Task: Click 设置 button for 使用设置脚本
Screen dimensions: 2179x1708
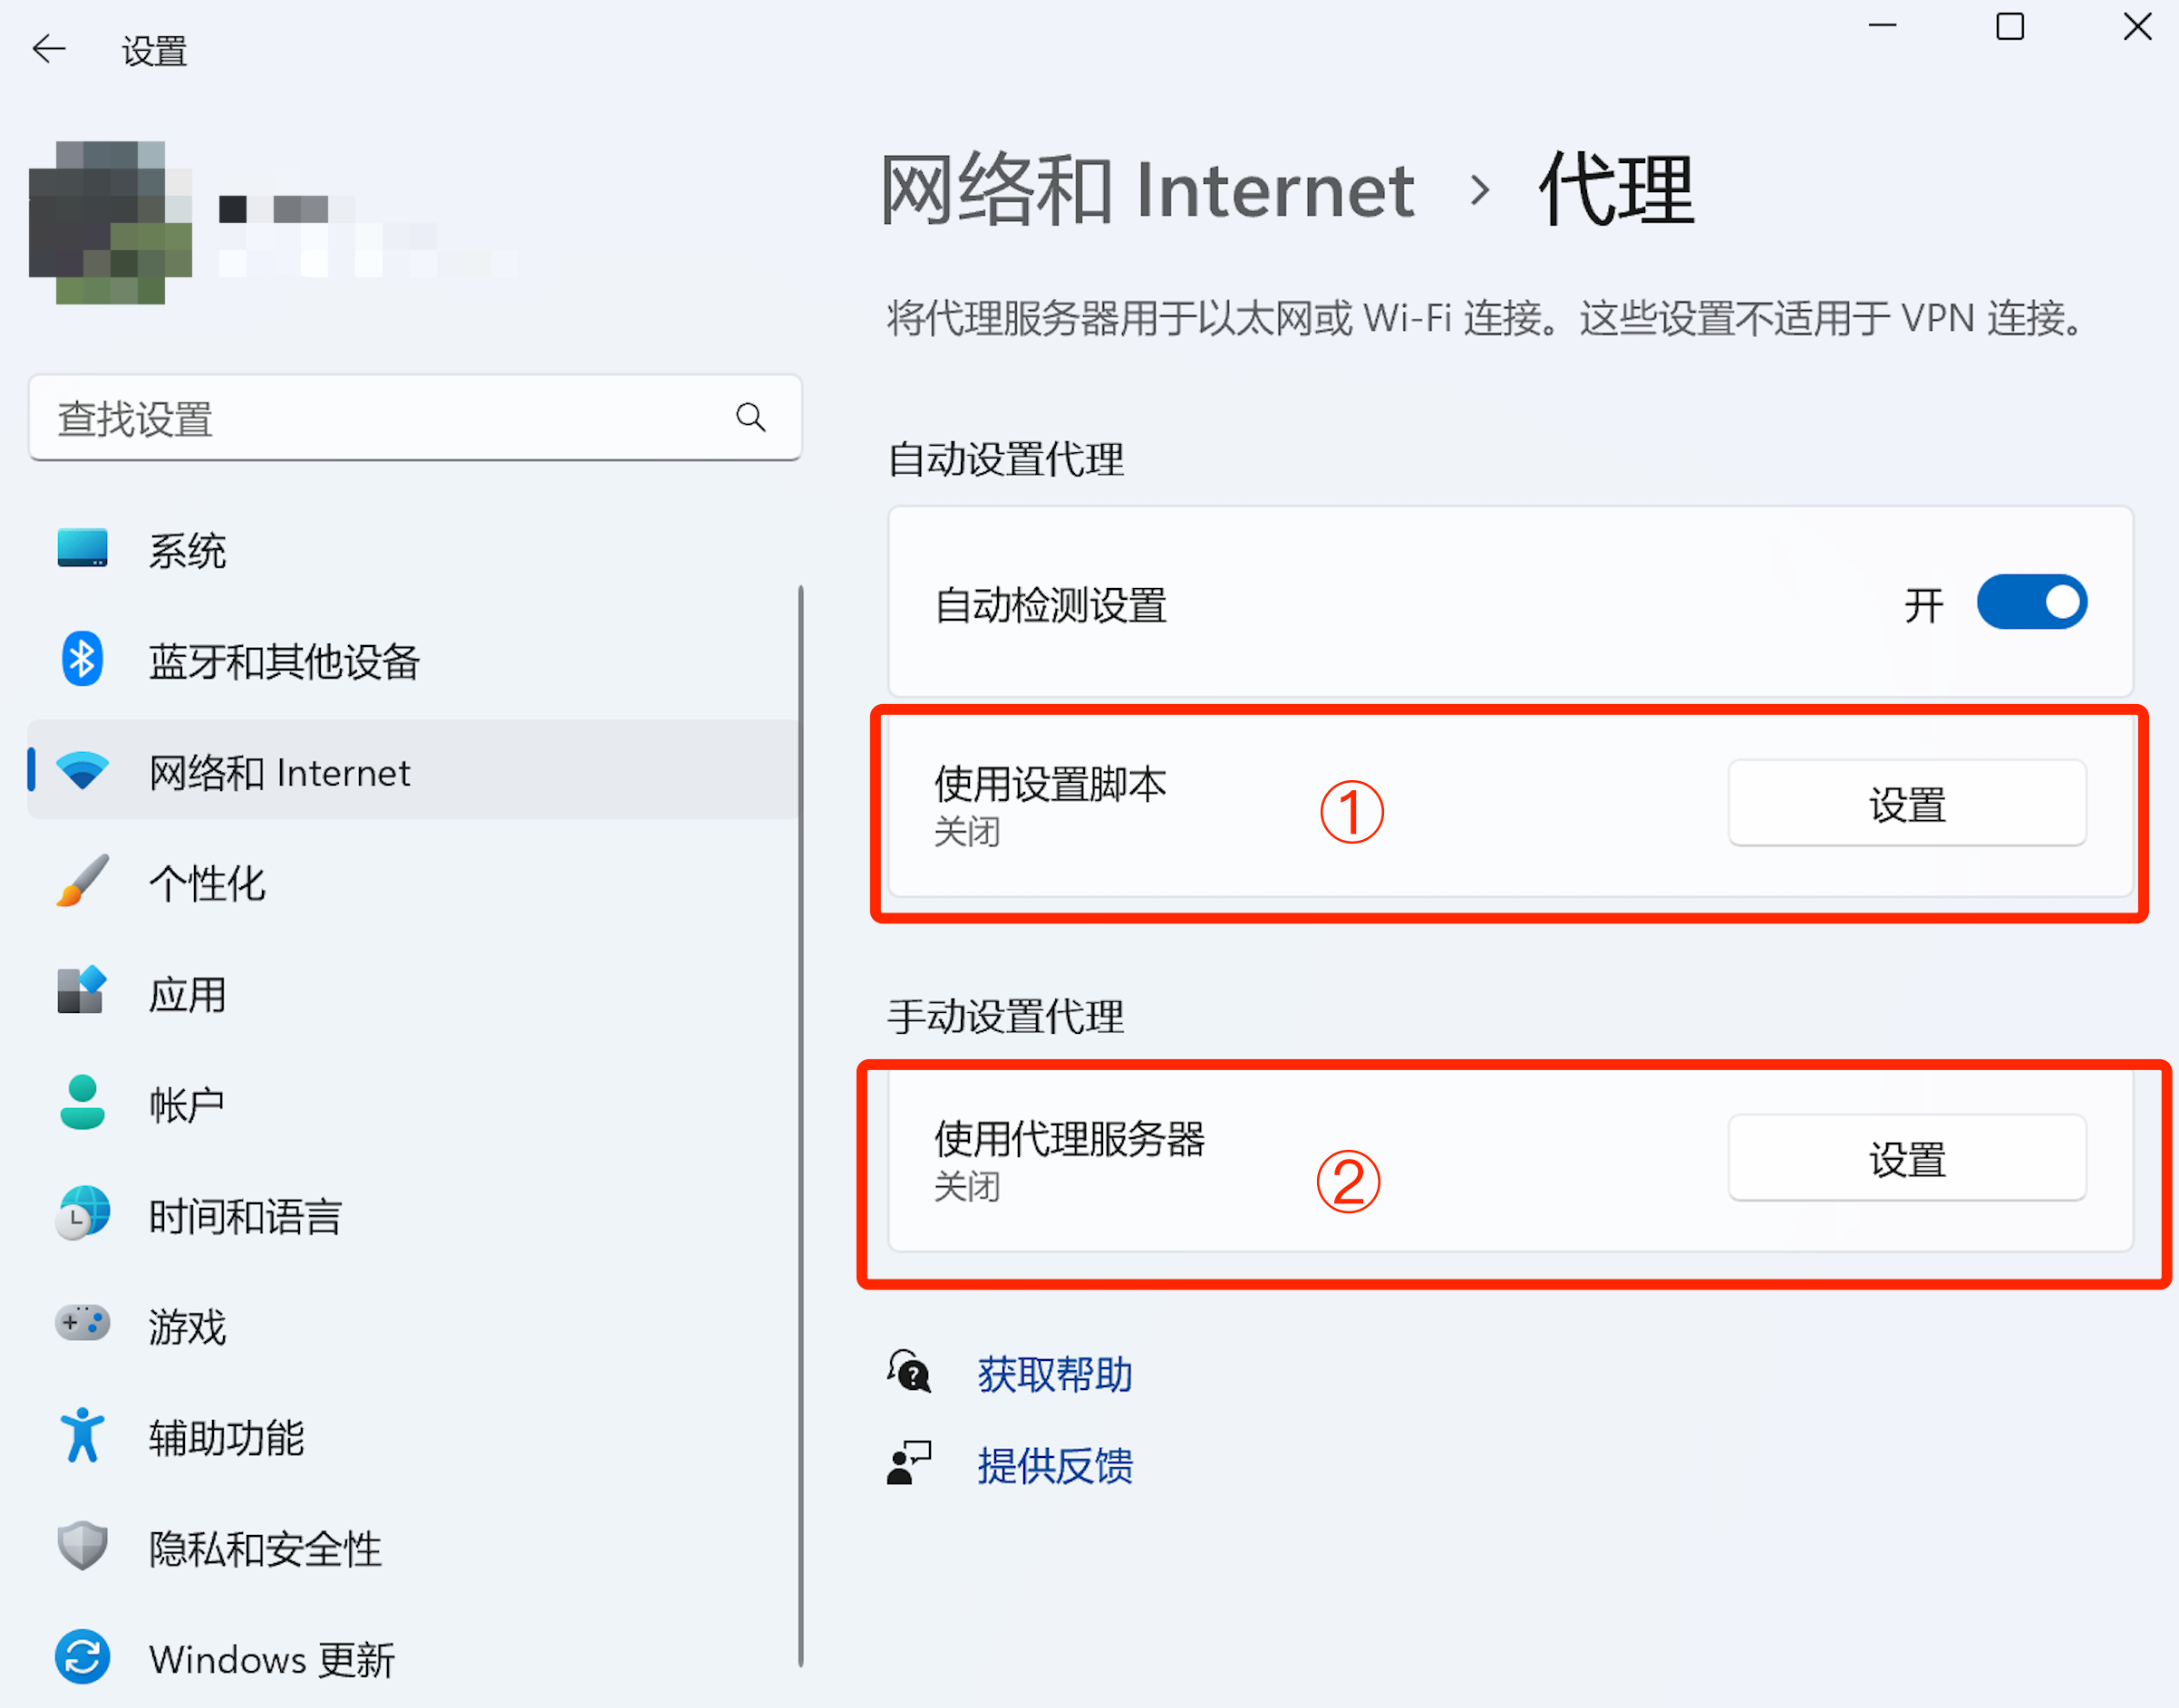Action: [1907, 803]
